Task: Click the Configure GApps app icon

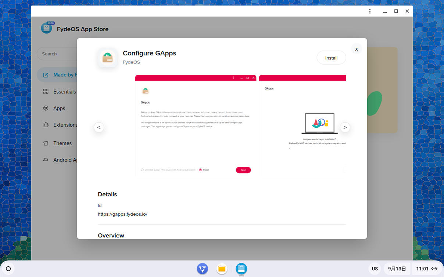Action: click(x=108, y=58)
